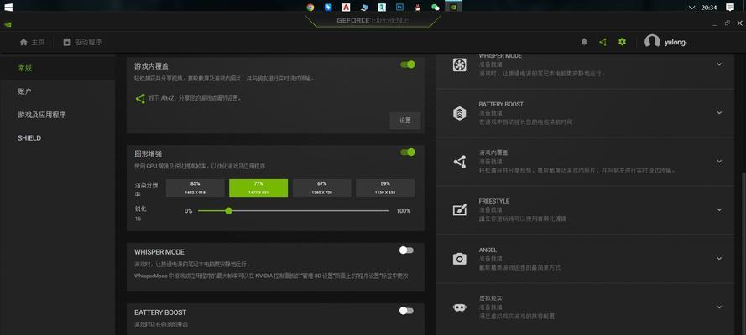Click the WHISPER MODE fan icon
746x335 pixels.
tap(459, 64)
